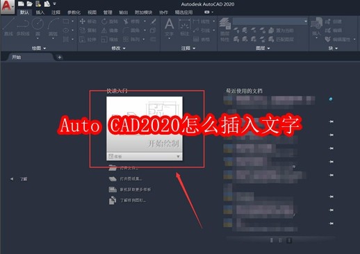Image resolution: width=360 pixels, height=254 pixels.
Task: Click Edit Attributes (编辑属性) button
Action: pyautogui.click(x=338, y=40)
